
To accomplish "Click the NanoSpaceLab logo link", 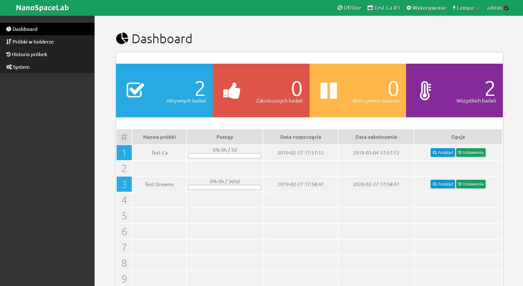I will (x=42, y=8).
